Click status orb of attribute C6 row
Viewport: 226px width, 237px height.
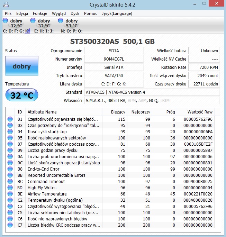(x=10, y=219)
